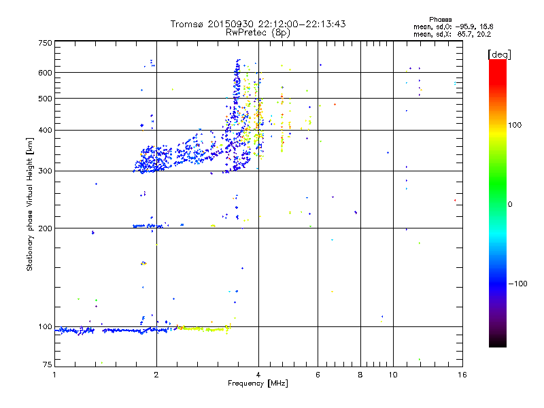Click the frequency axis label "16"

(x=462, y=375)
